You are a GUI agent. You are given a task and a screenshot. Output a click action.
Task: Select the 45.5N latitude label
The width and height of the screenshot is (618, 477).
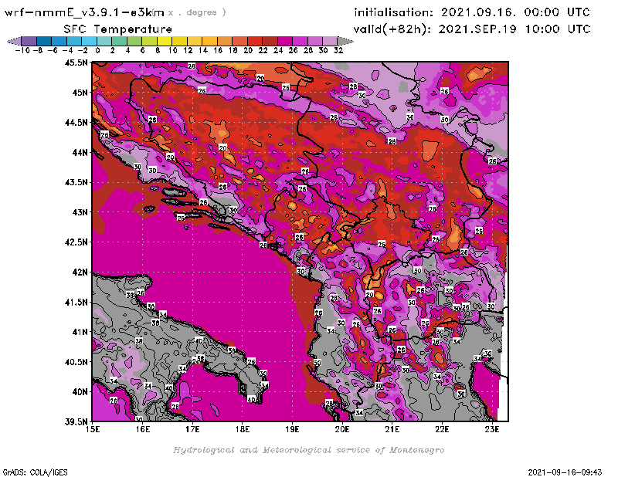(76, 63)
